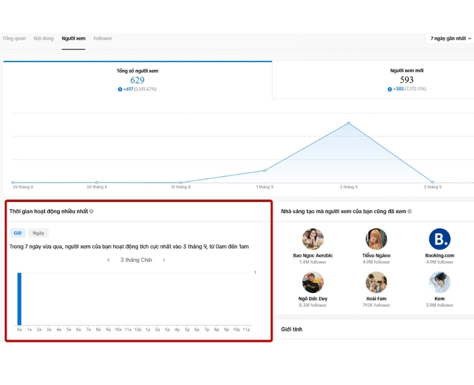Click the Tiểuu Ngáoo name
The width and height of the screenshot is (474, 385).
tap(376, 255)
